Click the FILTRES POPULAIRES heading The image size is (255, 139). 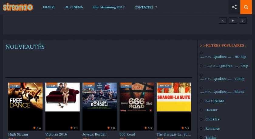click(x=223, y=45)
